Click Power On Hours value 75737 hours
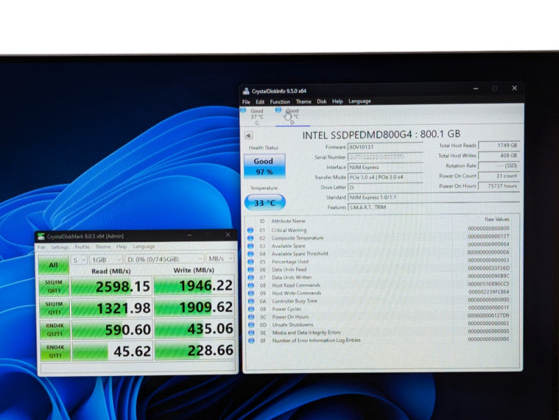The image size is (559, 420). 498,186
